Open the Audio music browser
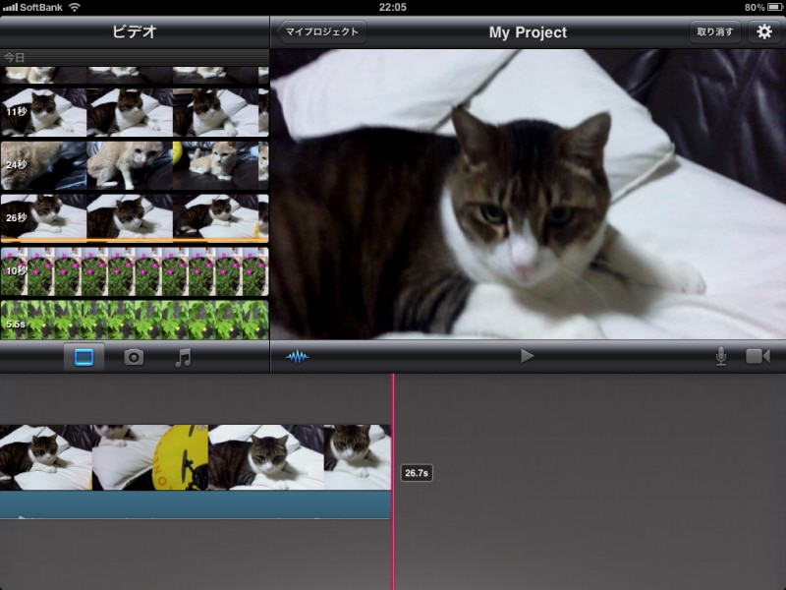The height and width of the screenshot is (590, 786). click(183, 357)
